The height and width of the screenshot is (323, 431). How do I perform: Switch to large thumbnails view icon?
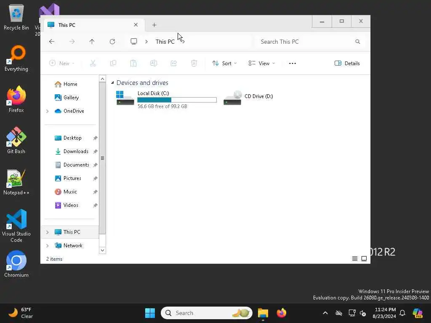pyautogui.click(x=364, y=259)
